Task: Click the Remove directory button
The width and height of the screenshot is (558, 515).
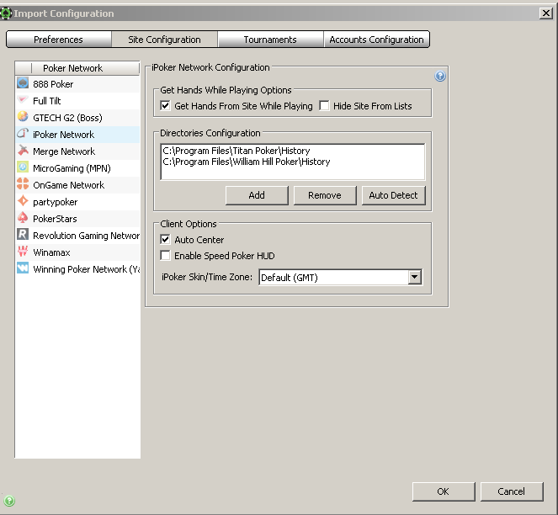Action: click(x=325, y=195)
